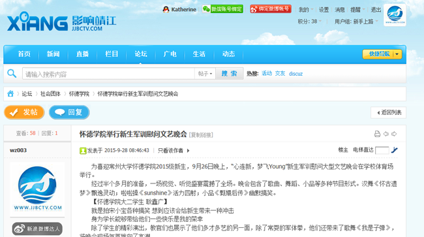Click the next thread arrow icon
The height and width of the screenshot is (237, 424).
tap(394, 134)
